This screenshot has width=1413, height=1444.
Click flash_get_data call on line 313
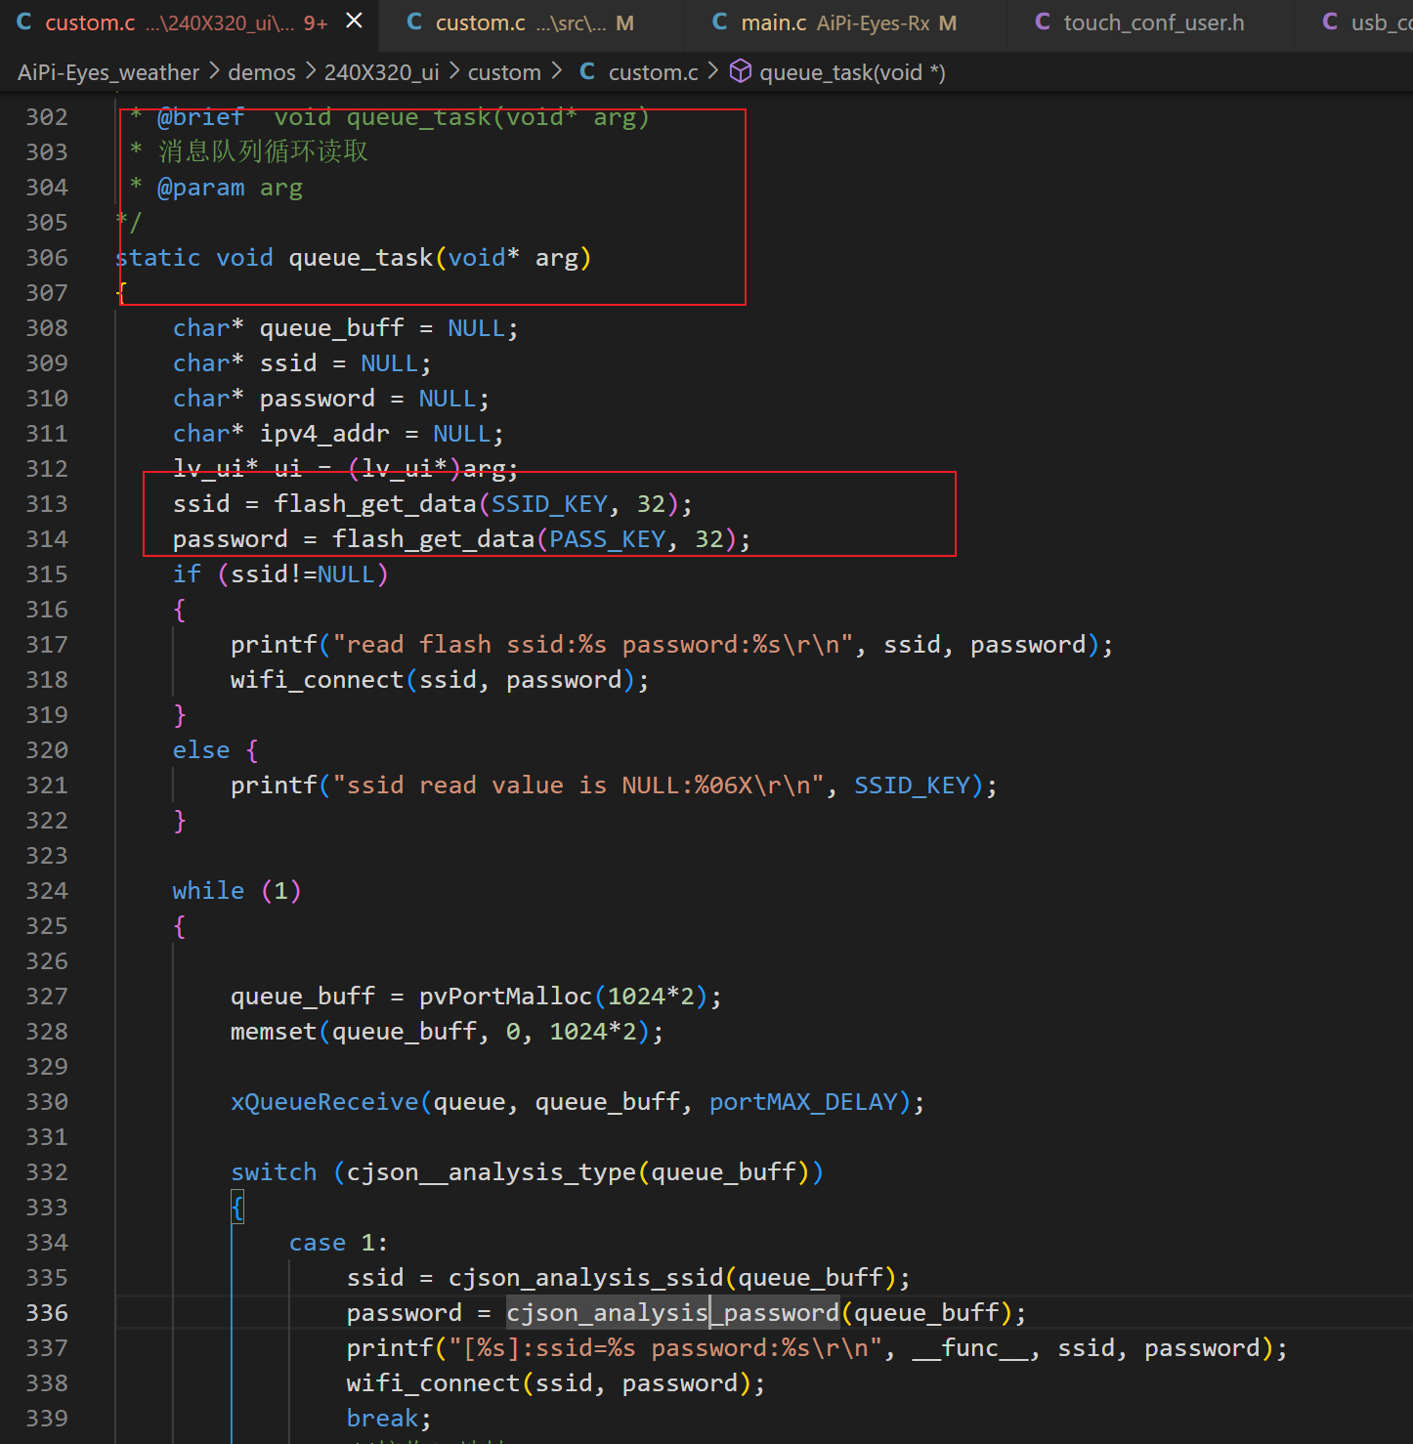375,504
